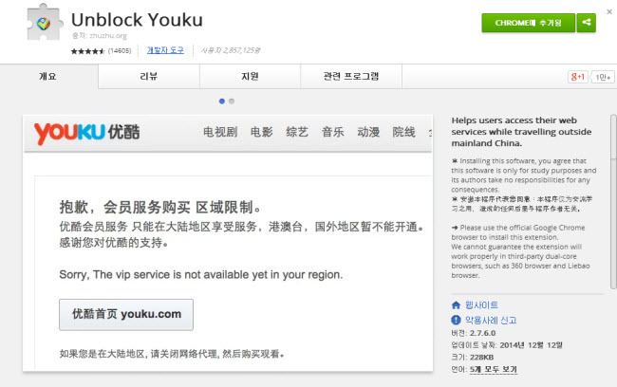617x387 pixels.
Task: Click the star rating for the extension
Action: tap(87, 49)
